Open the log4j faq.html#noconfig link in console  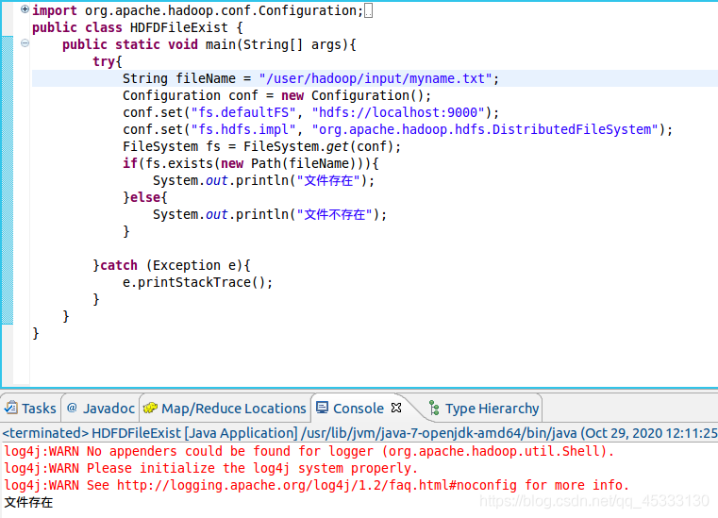point(317,485)
